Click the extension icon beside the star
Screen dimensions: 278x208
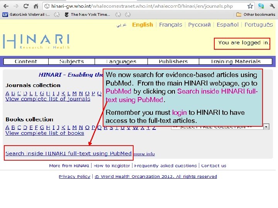[x=261, y=6]
